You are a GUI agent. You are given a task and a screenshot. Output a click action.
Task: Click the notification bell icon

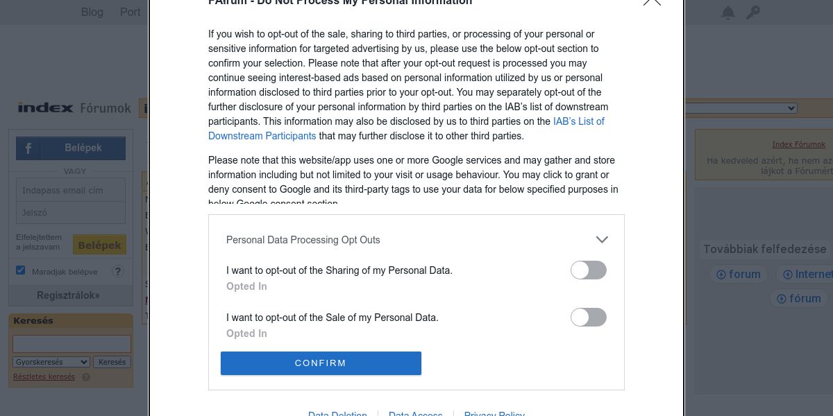pos(727,12)
